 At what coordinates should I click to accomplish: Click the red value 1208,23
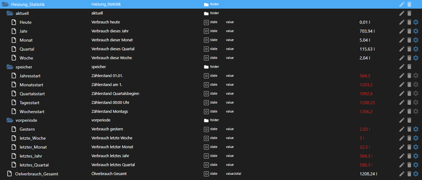pyautogui.click(x=367, y=103)
